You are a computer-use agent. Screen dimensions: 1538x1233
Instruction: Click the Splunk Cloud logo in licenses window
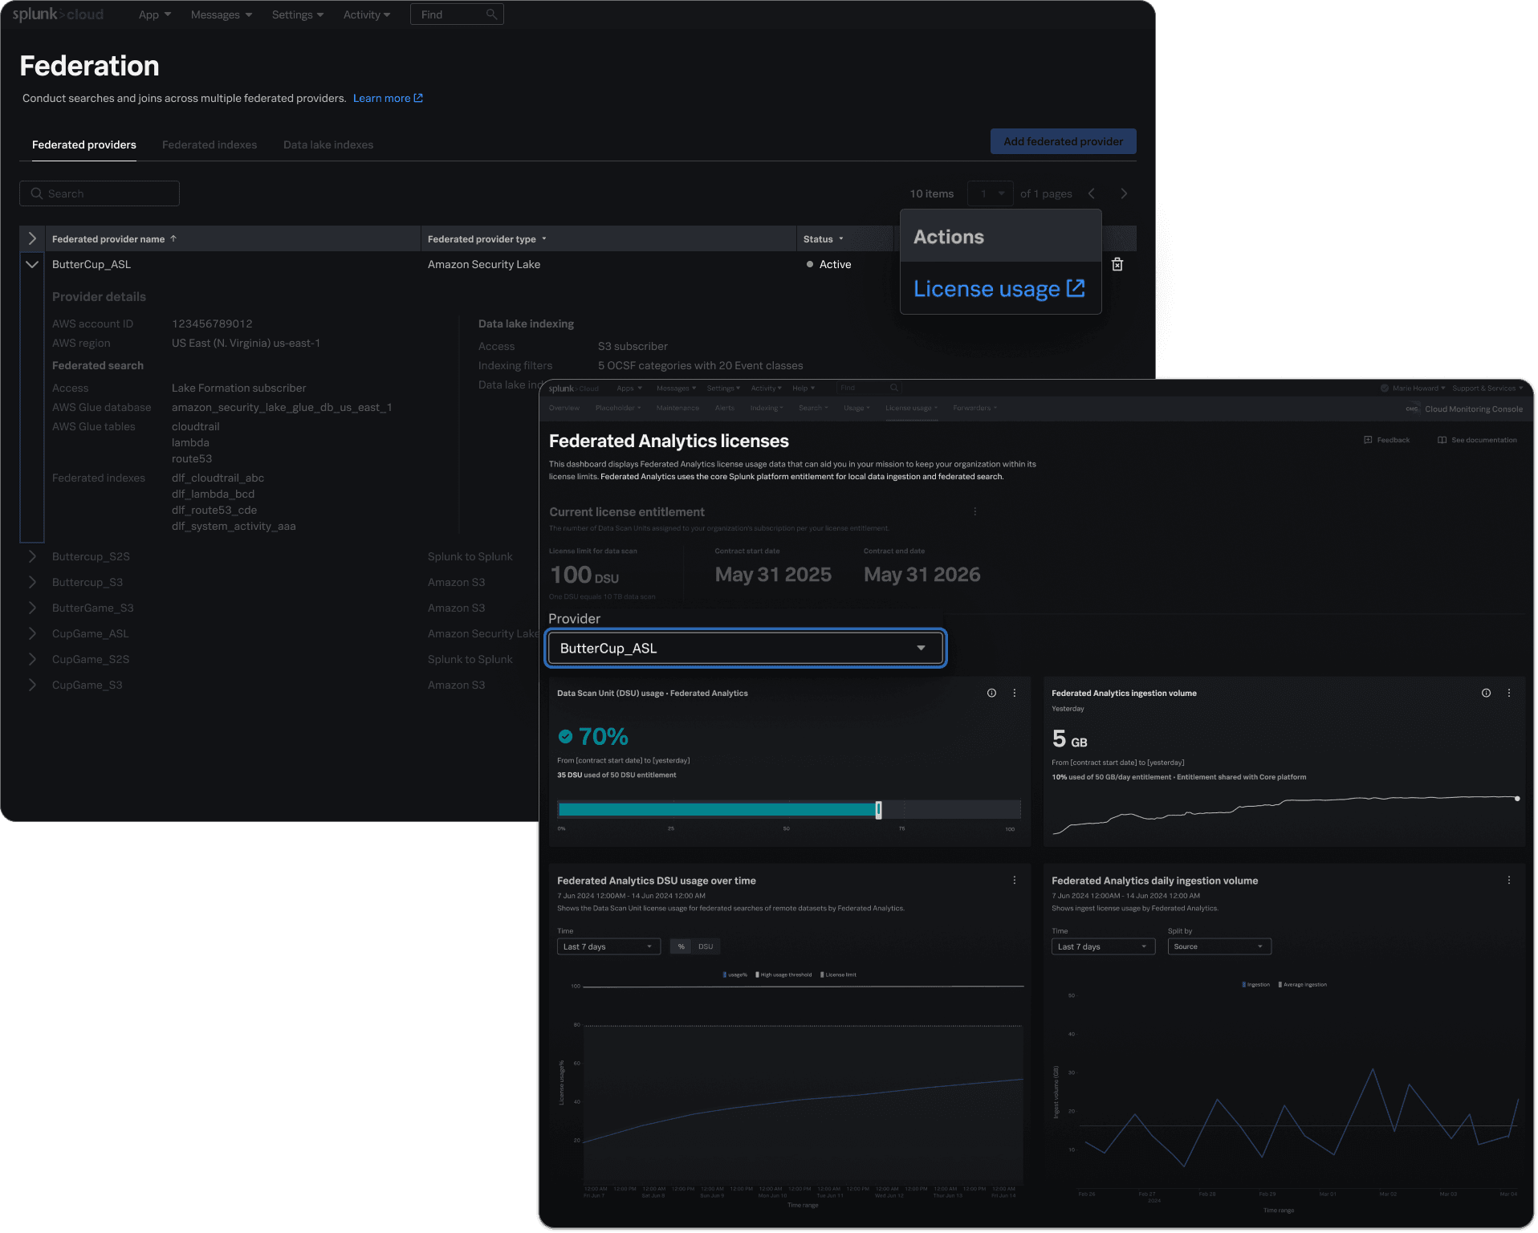[573, 389]
